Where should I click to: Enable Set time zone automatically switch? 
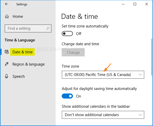pyautogui.click(x=67, y=34)
